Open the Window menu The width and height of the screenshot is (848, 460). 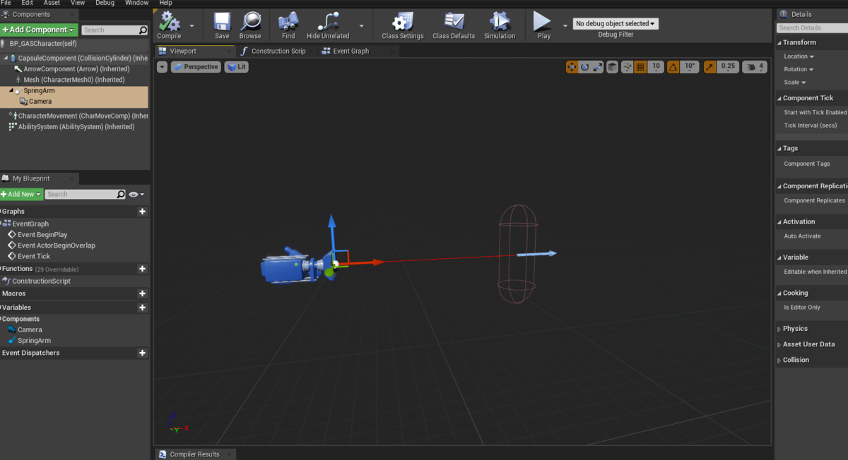[x=136, y=3]
